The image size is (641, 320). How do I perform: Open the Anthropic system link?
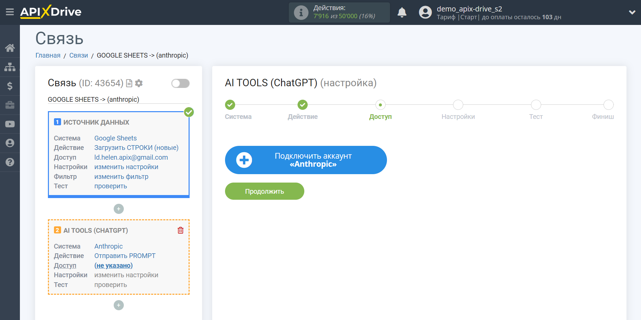coord(108,246)
